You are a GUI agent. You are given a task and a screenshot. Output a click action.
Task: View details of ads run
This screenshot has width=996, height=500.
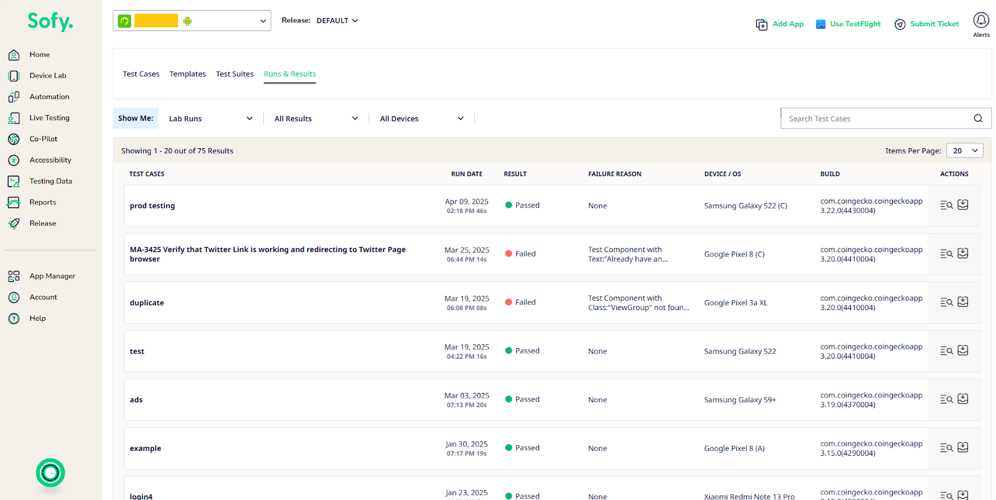pyautogui.click(x=946, y=400)
